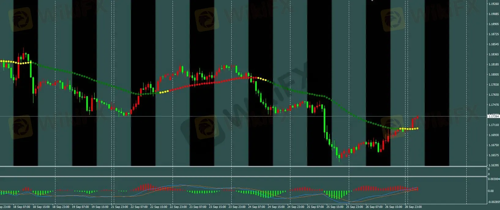Select the 21 Sep 23:00 time label
500x210 pixels.
(120, 207)
